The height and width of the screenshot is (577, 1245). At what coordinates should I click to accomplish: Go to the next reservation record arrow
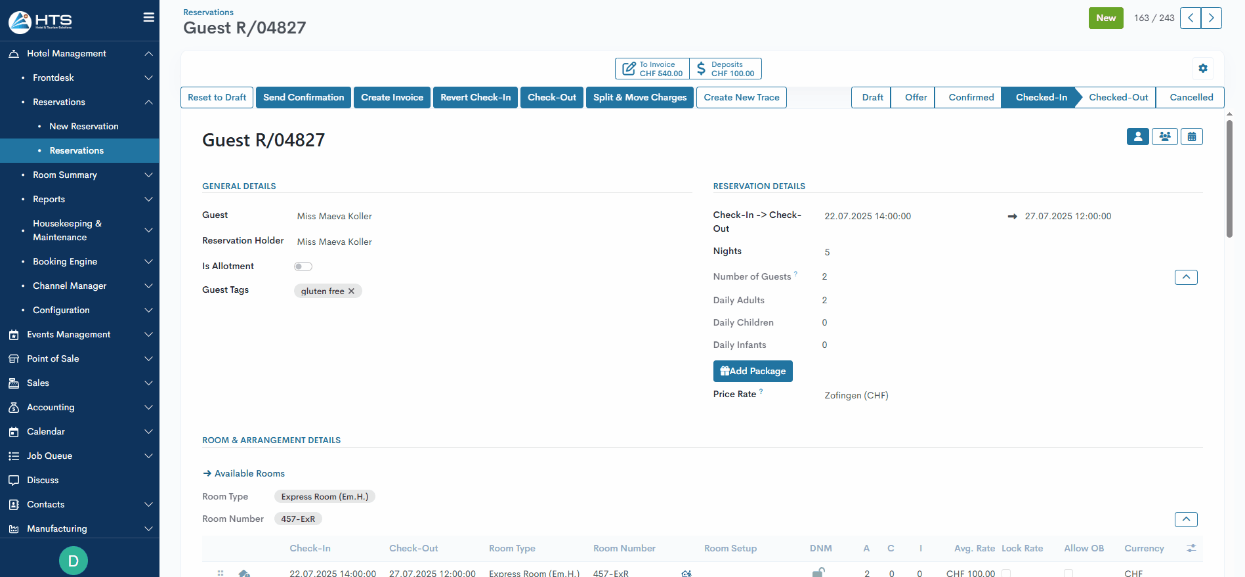point(1212,18)
